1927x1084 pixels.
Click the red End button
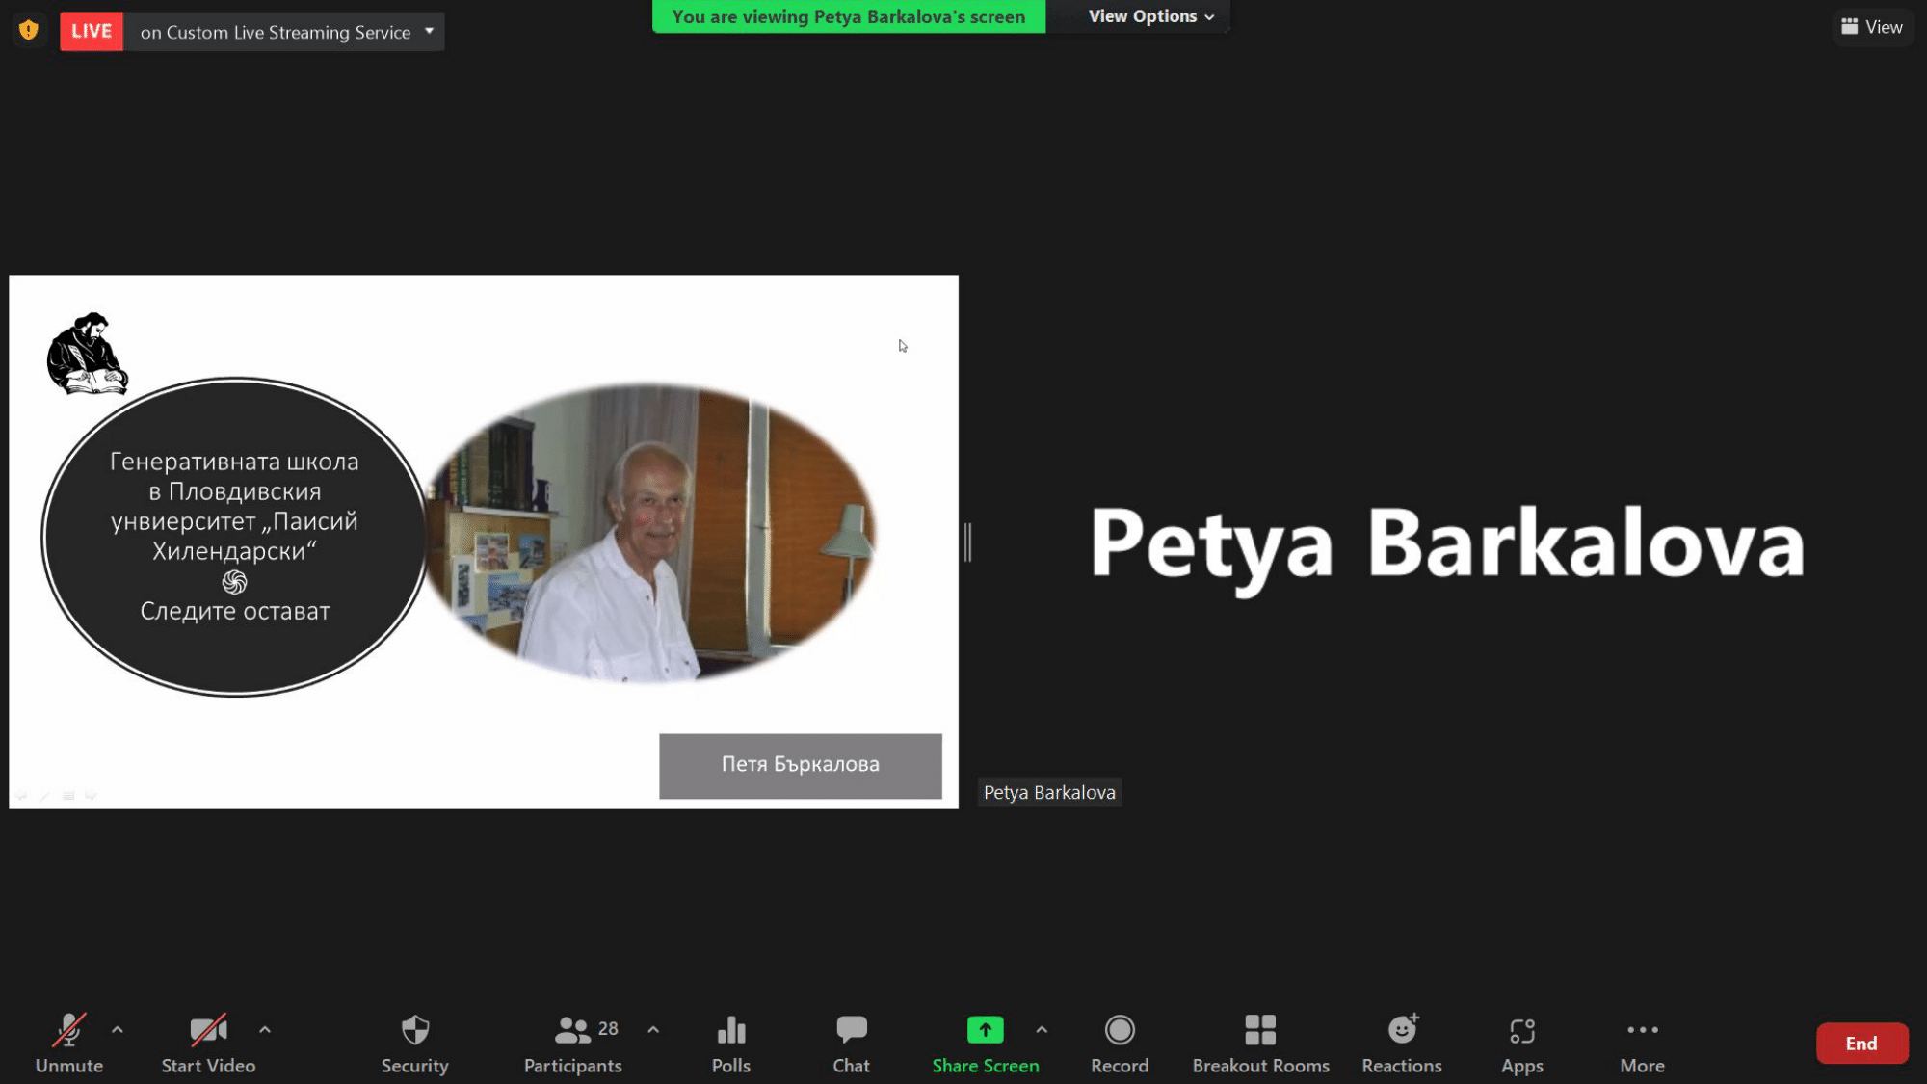tap(1861, 1043)
